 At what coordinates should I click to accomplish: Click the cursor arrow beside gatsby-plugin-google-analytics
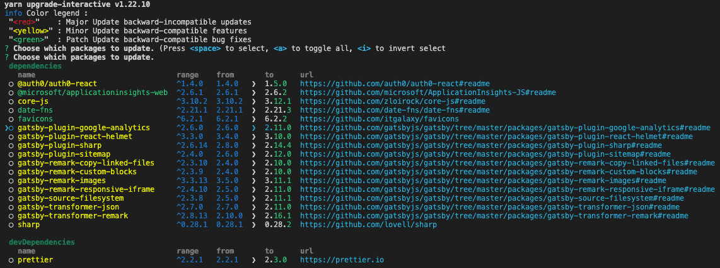coord(6,128)
